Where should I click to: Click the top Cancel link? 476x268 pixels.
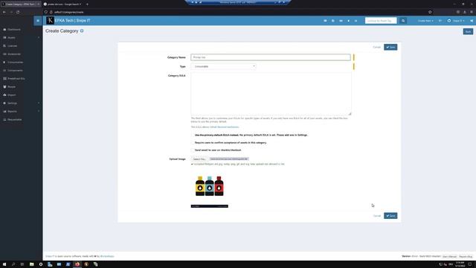(x=377, y=47)
